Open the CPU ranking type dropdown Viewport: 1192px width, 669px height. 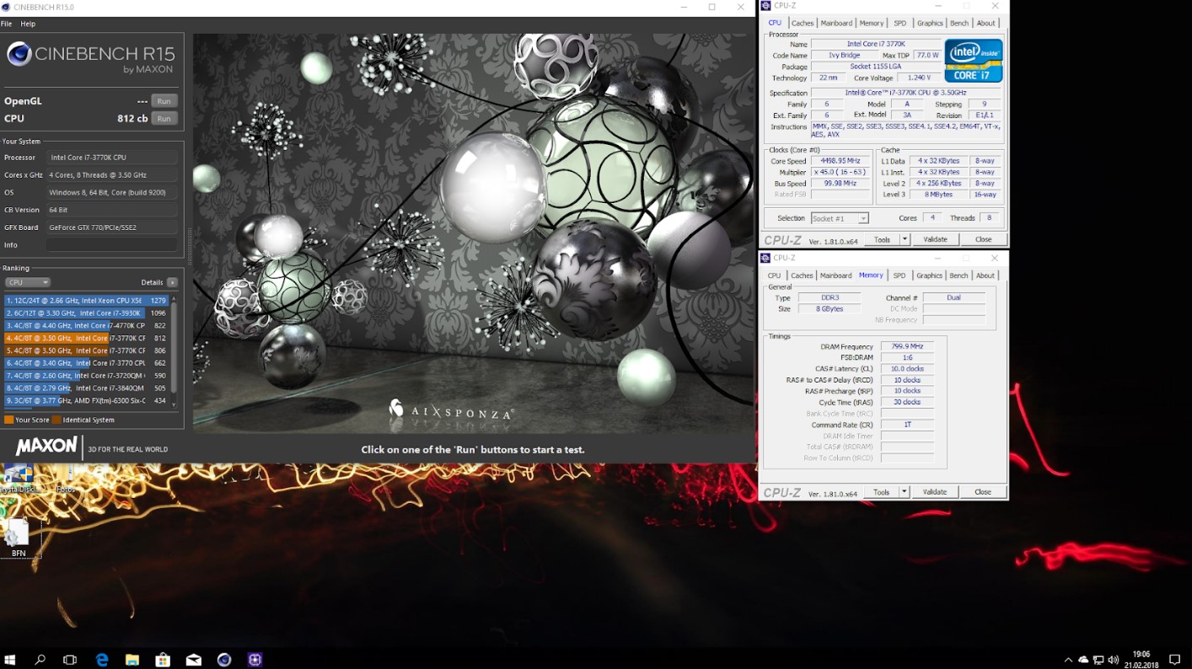click(28, 282)
